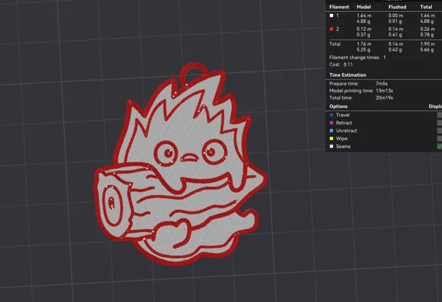442x302 pixels.
Task: Click the Filament column header
Action: coord(339,7)
